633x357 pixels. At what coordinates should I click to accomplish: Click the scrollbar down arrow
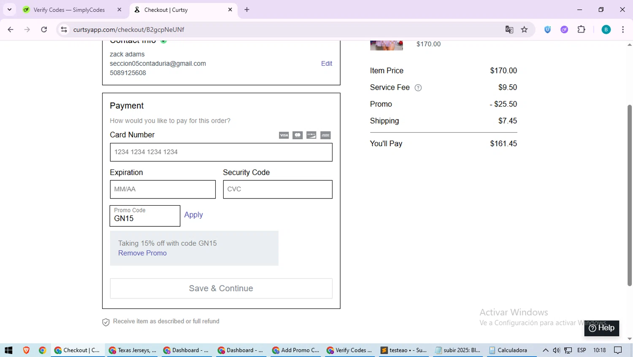tap(630, 339)
